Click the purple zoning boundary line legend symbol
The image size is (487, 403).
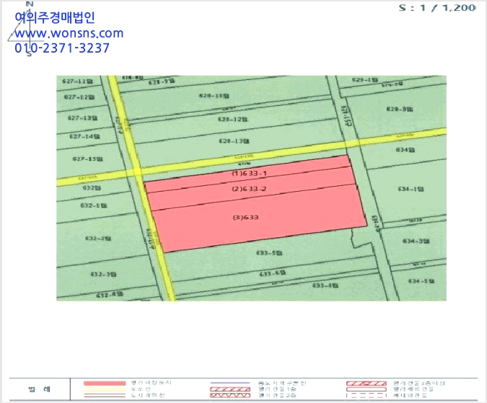[x=230, y=383]
